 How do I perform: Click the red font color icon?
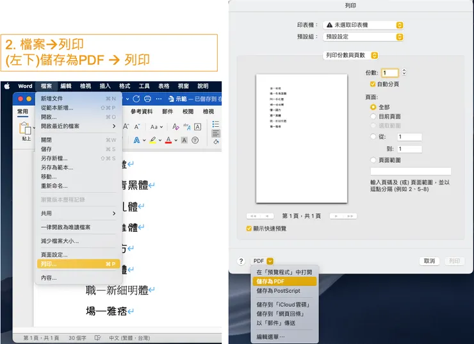[x=168, y=140]
